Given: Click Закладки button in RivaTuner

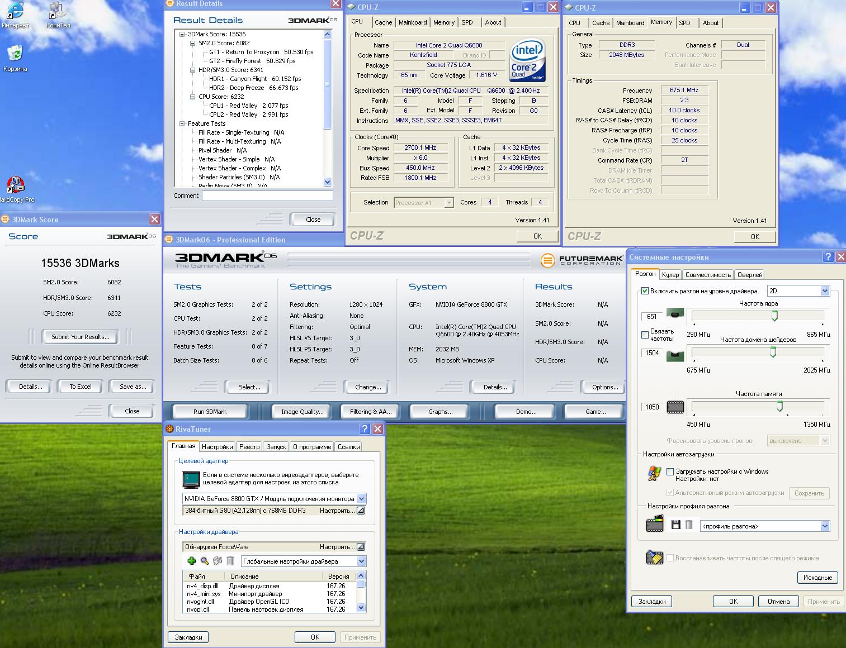Looking at the screenshot, I should coord(188,637).
